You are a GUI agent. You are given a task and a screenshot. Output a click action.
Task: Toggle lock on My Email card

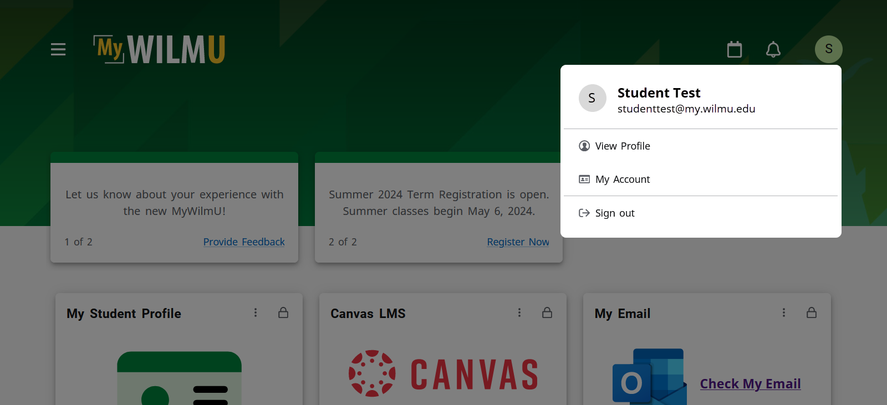click(x=812, y=312)
